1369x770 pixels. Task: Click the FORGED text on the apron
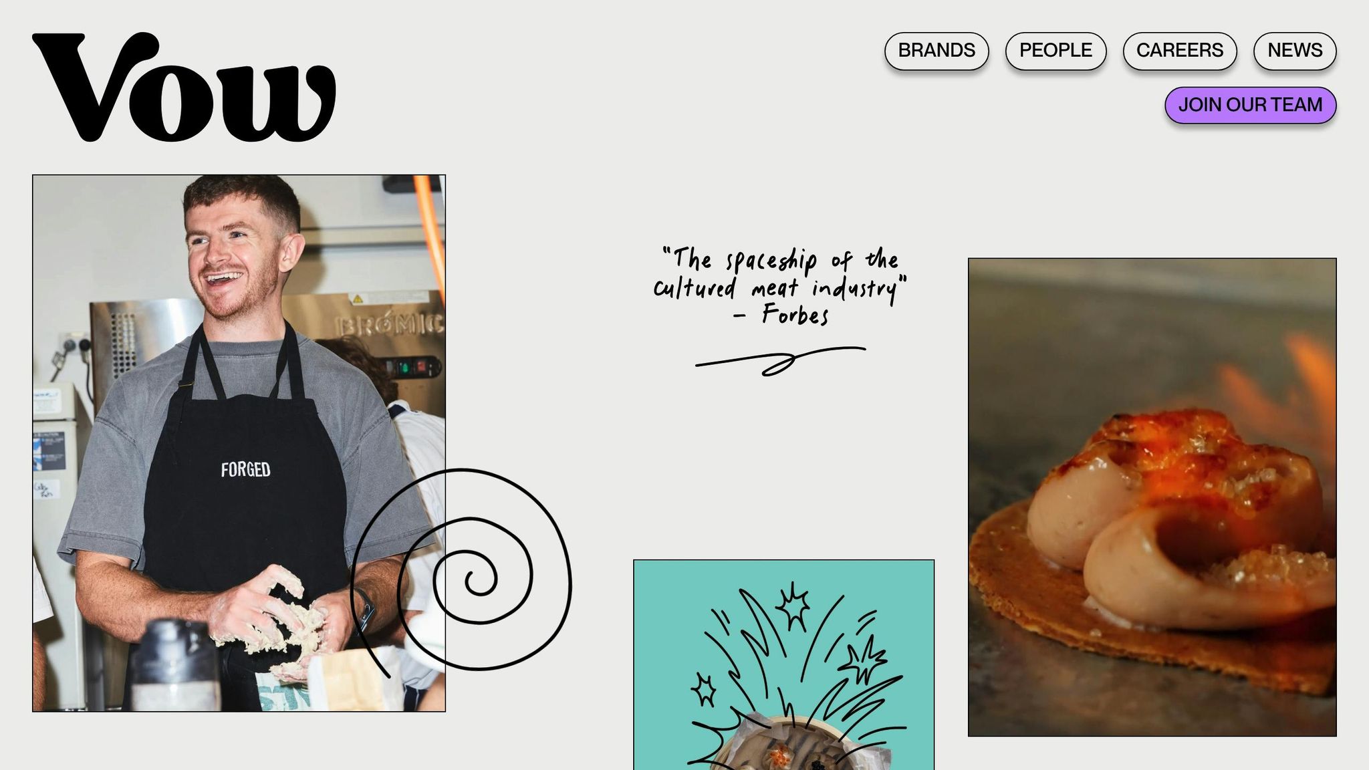pyautogui.click(x=245, y=470)
